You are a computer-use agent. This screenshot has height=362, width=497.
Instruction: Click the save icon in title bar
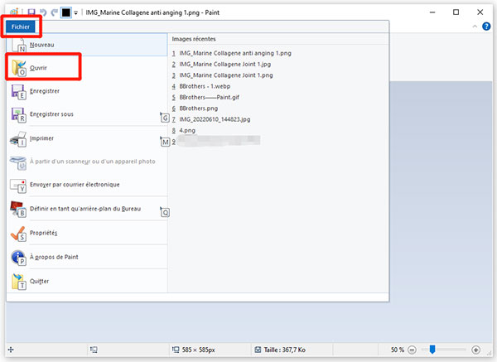(x=32, y=12)
